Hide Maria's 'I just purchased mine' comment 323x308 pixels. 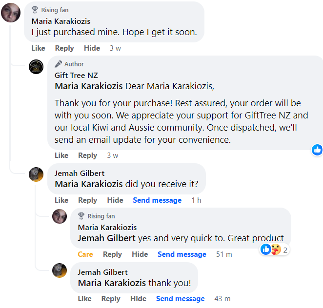tap(92, 48)
